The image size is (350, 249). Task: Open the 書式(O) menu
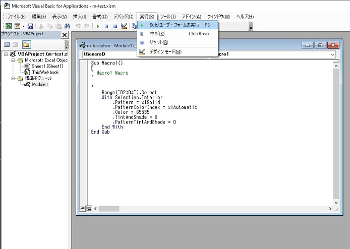click(x=100, y=17)
